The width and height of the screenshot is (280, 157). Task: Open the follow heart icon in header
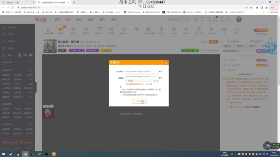[x=203, y=19]
